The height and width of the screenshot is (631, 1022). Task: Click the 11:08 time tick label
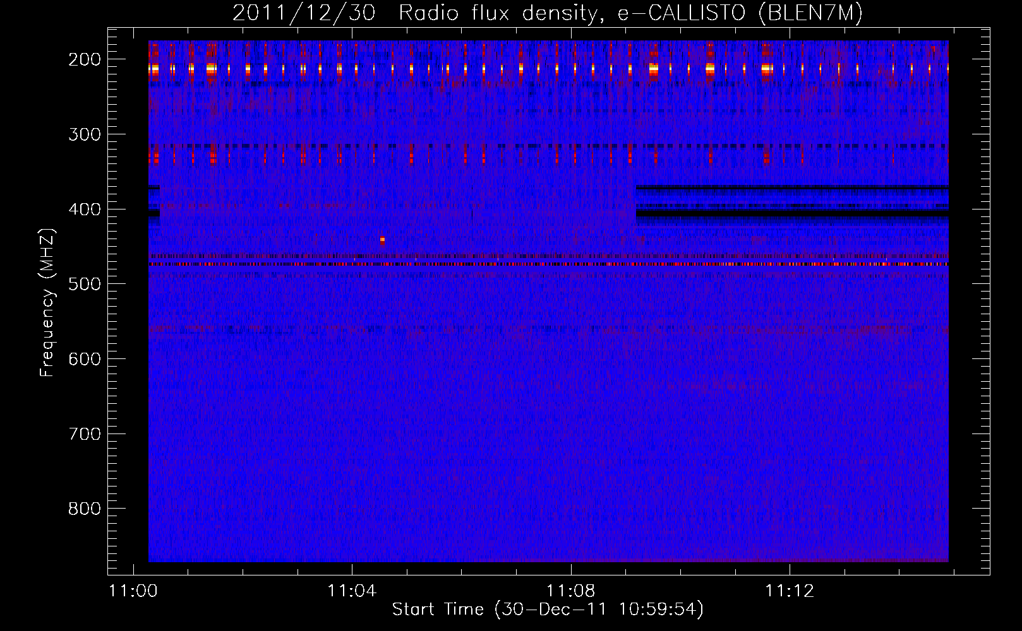coord(571,591)
